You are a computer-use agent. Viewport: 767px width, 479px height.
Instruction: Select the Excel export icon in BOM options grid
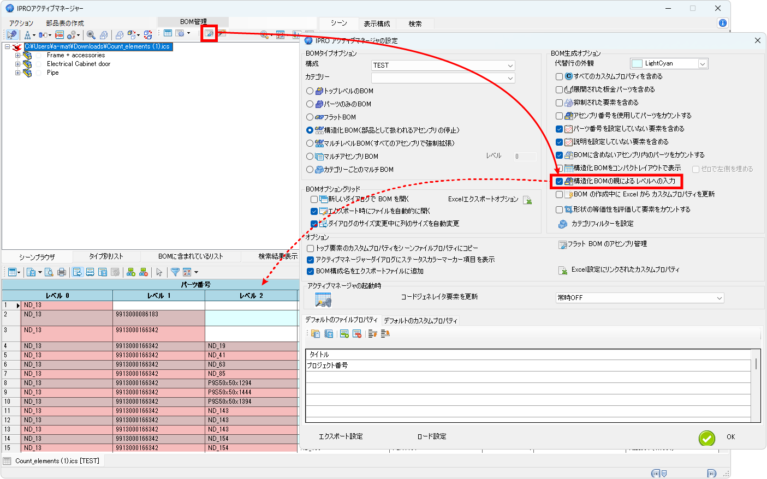[x=527, y=200]
